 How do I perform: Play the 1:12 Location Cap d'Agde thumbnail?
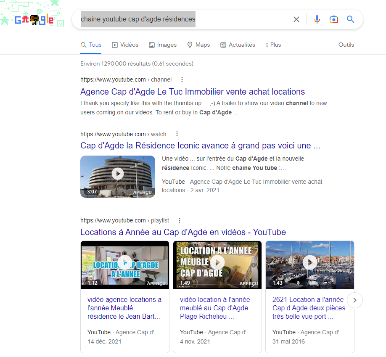click(125, 264)
